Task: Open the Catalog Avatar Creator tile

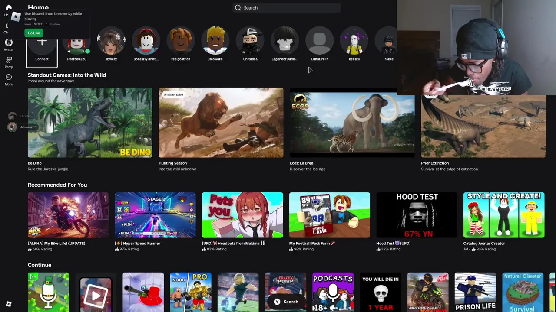Action: point(504,215)
